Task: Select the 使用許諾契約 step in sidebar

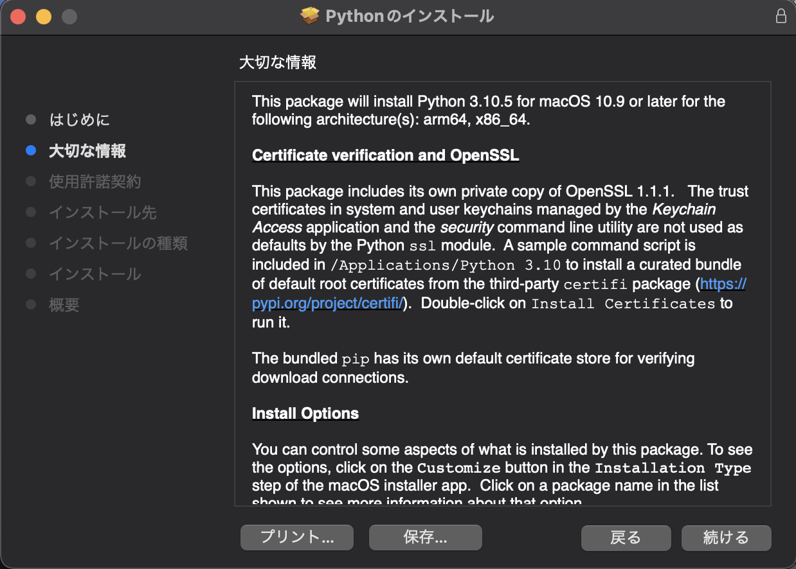Action: click(x=95, y=181)
